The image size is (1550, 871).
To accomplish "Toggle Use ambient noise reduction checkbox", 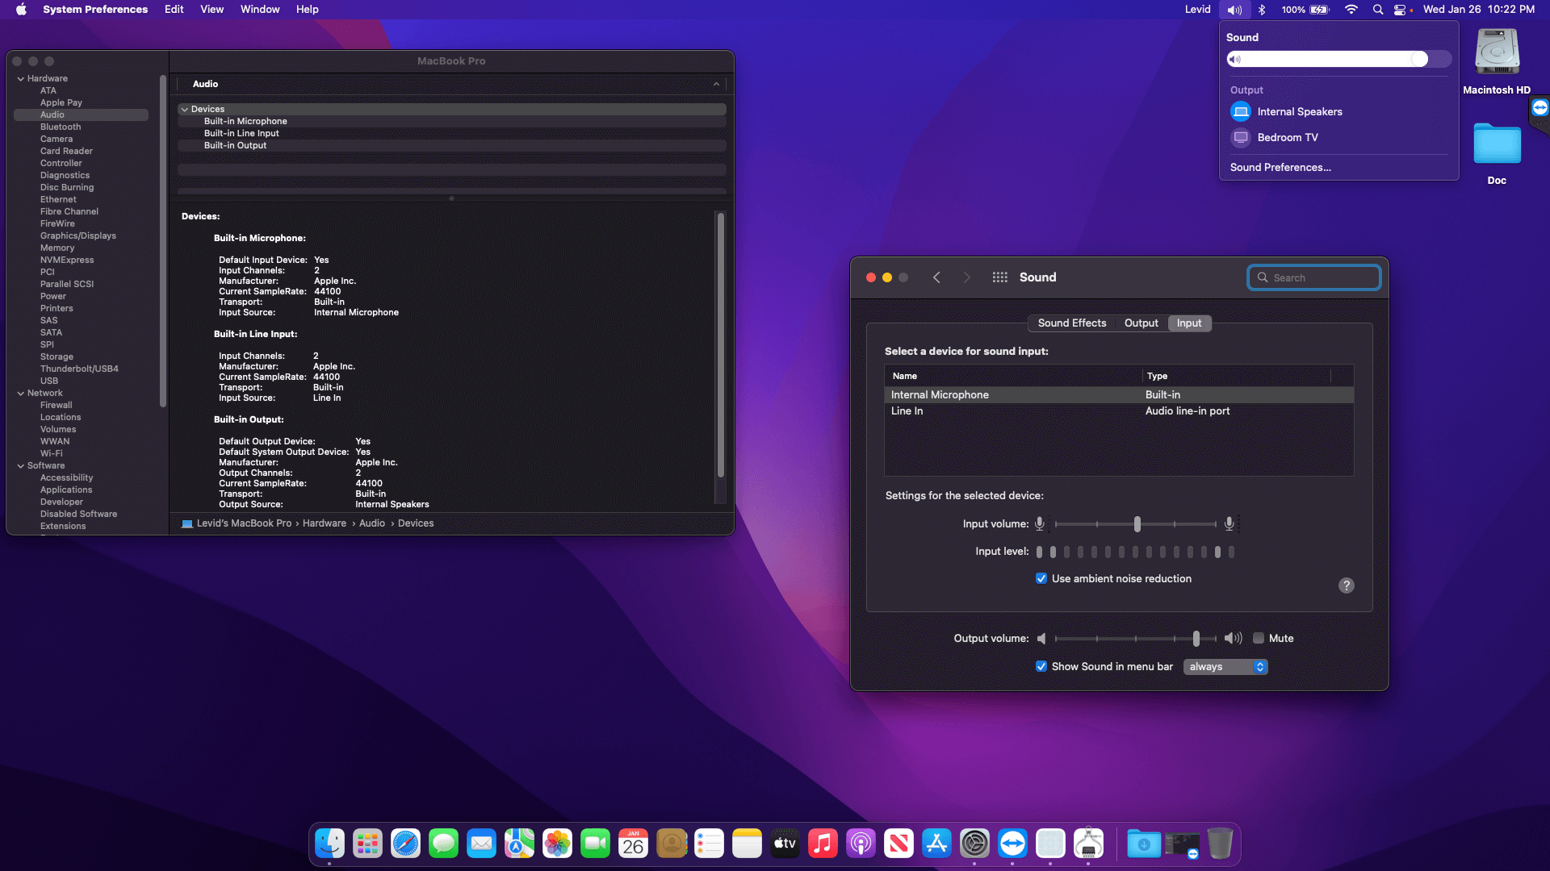I will (1041, 578).
